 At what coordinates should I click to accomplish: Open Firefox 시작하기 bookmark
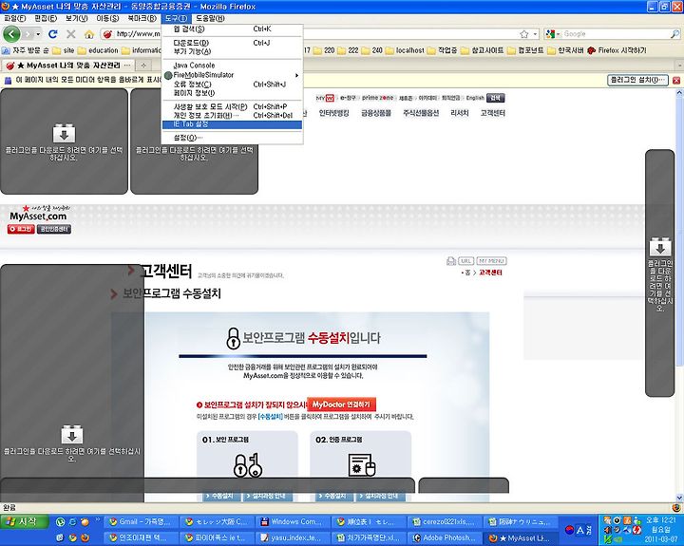coord(617,50)
